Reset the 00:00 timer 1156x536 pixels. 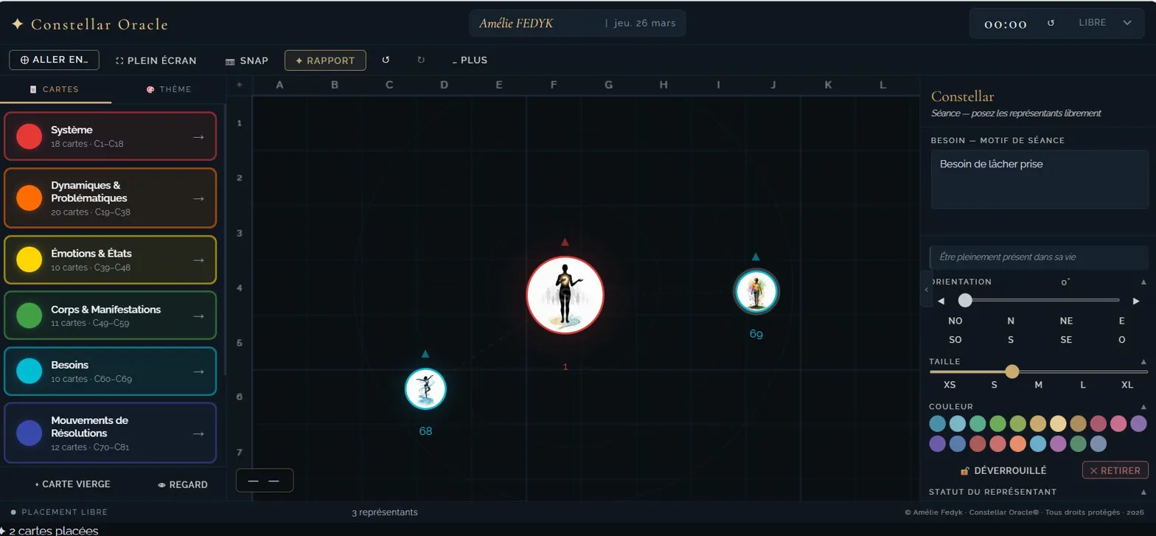(x=1051, y=23)
